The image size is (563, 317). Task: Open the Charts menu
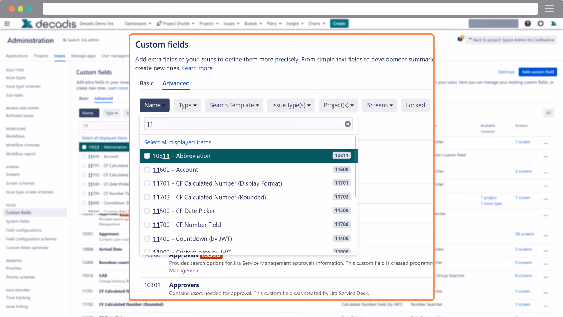pyautogui.click(x=317, y=23)
